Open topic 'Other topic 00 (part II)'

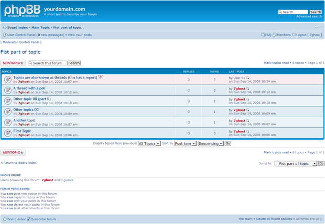pyautogui.click(x=32, y=99)
